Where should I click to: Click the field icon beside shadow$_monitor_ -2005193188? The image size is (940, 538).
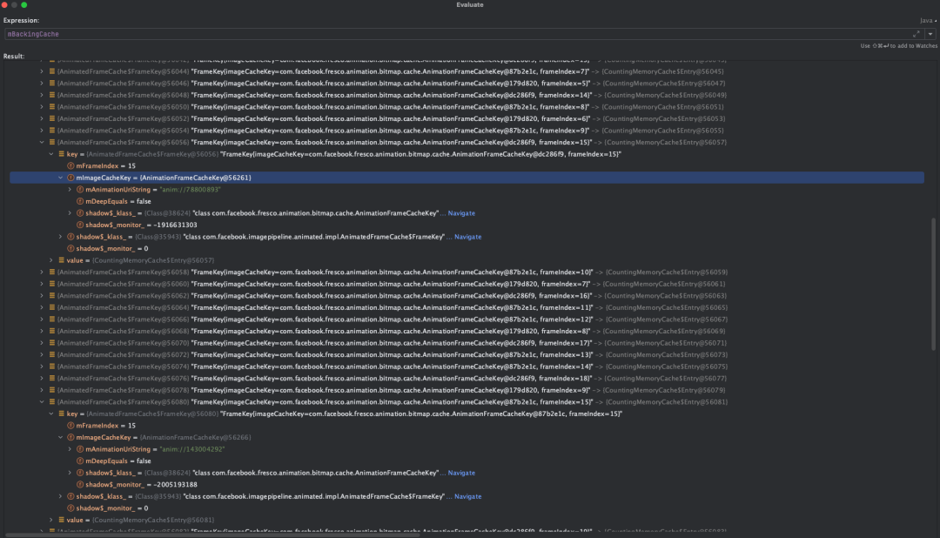click(x=80, y=485)
